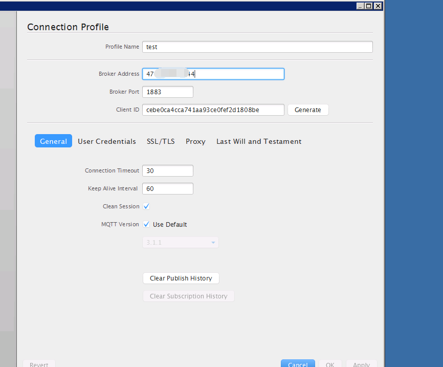443x367 pixels.
Task: Click the Profile Name input field
Action: point(257,47)
